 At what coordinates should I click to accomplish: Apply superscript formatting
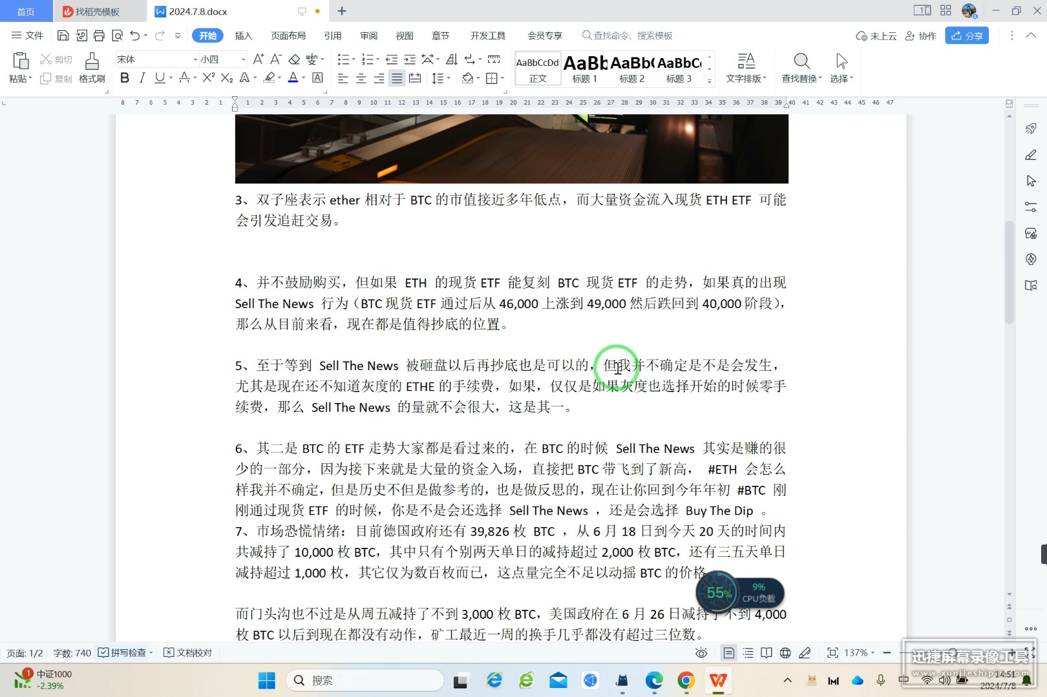(208, 78)
